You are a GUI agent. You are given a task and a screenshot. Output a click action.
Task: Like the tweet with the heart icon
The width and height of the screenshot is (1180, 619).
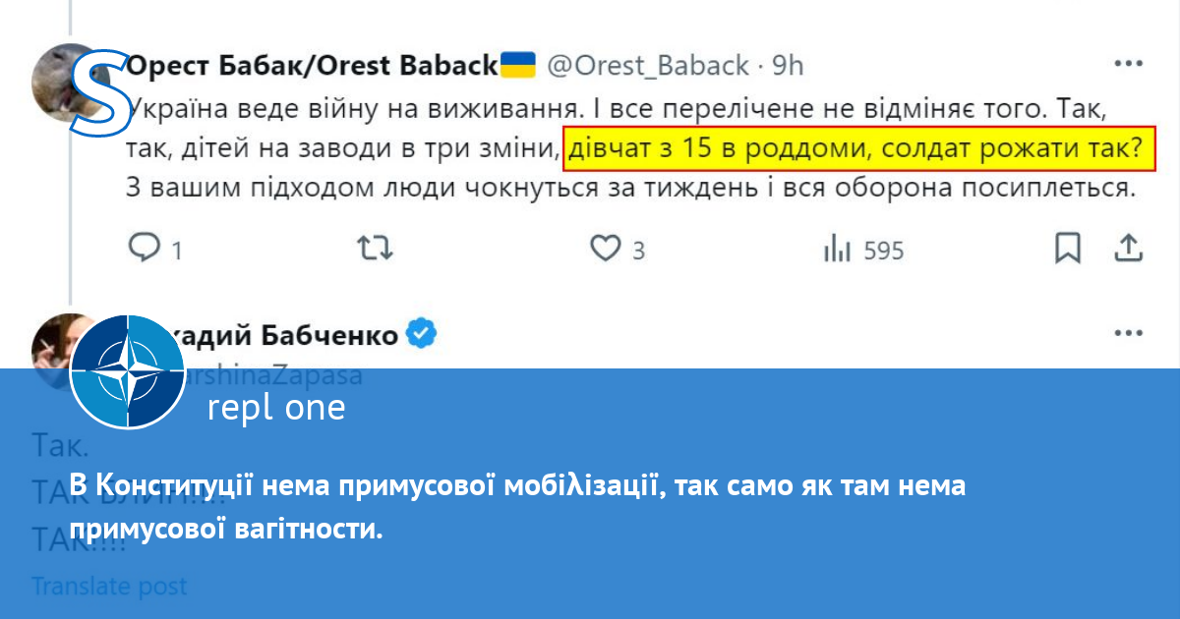coord(605,249)
